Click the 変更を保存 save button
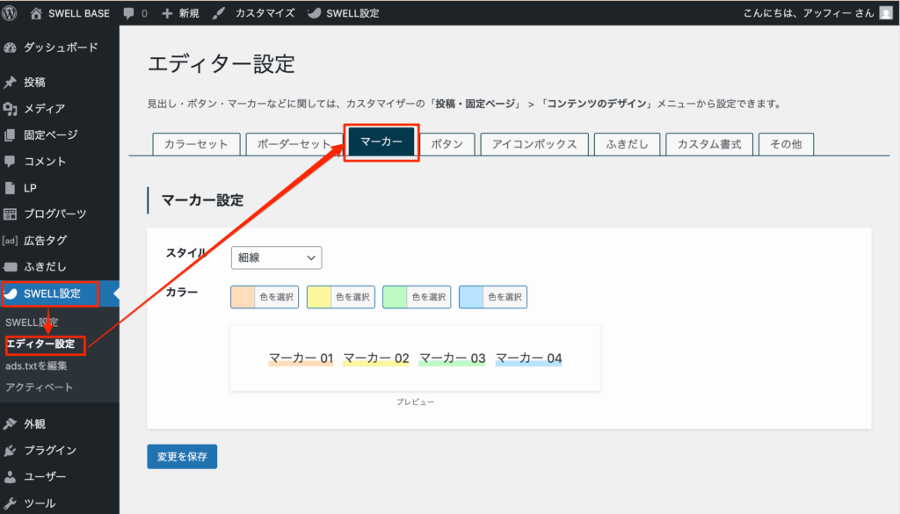The image size is (900, 514). coord(181,456)
